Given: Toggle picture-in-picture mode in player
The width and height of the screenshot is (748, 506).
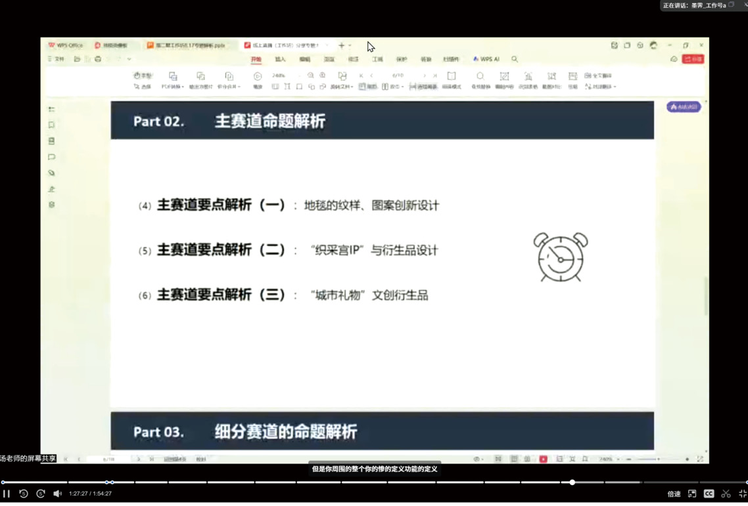Looking at the screenshot, I should tap(692, 494).
